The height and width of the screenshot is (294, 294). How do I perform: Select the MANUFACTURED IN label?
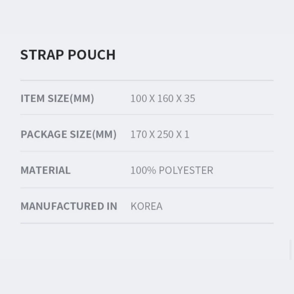pos(69,206)
